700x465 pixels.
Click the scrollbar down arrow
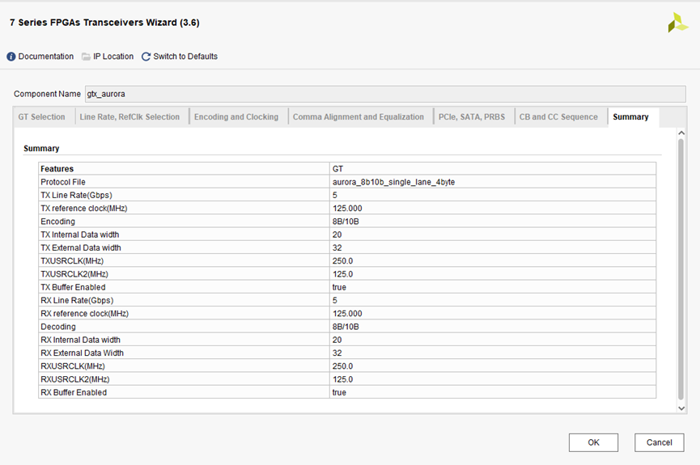[x=681, y=408]
